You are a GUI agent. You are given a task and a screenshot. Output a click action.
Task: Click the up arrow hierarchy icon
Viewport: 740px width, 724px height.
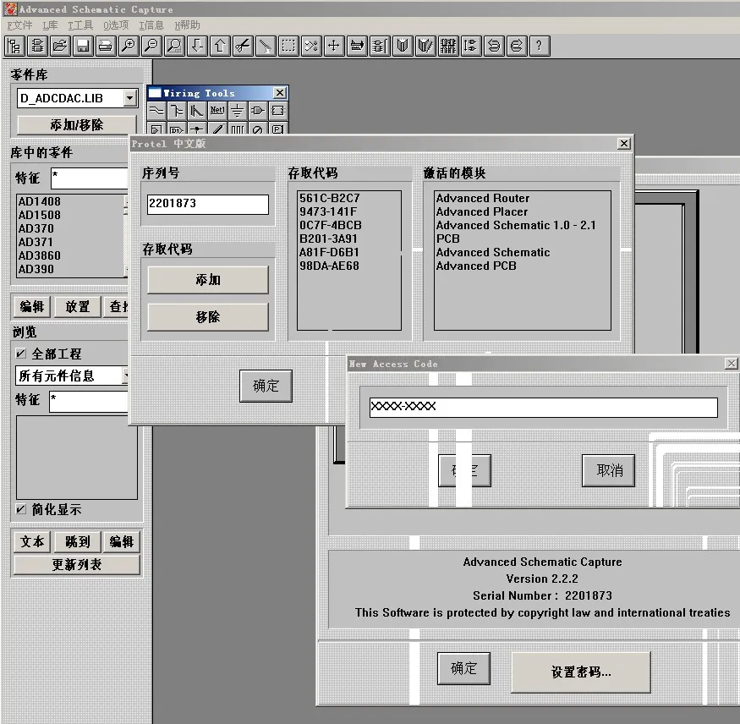pyautogui.click(x=220, y=47)
